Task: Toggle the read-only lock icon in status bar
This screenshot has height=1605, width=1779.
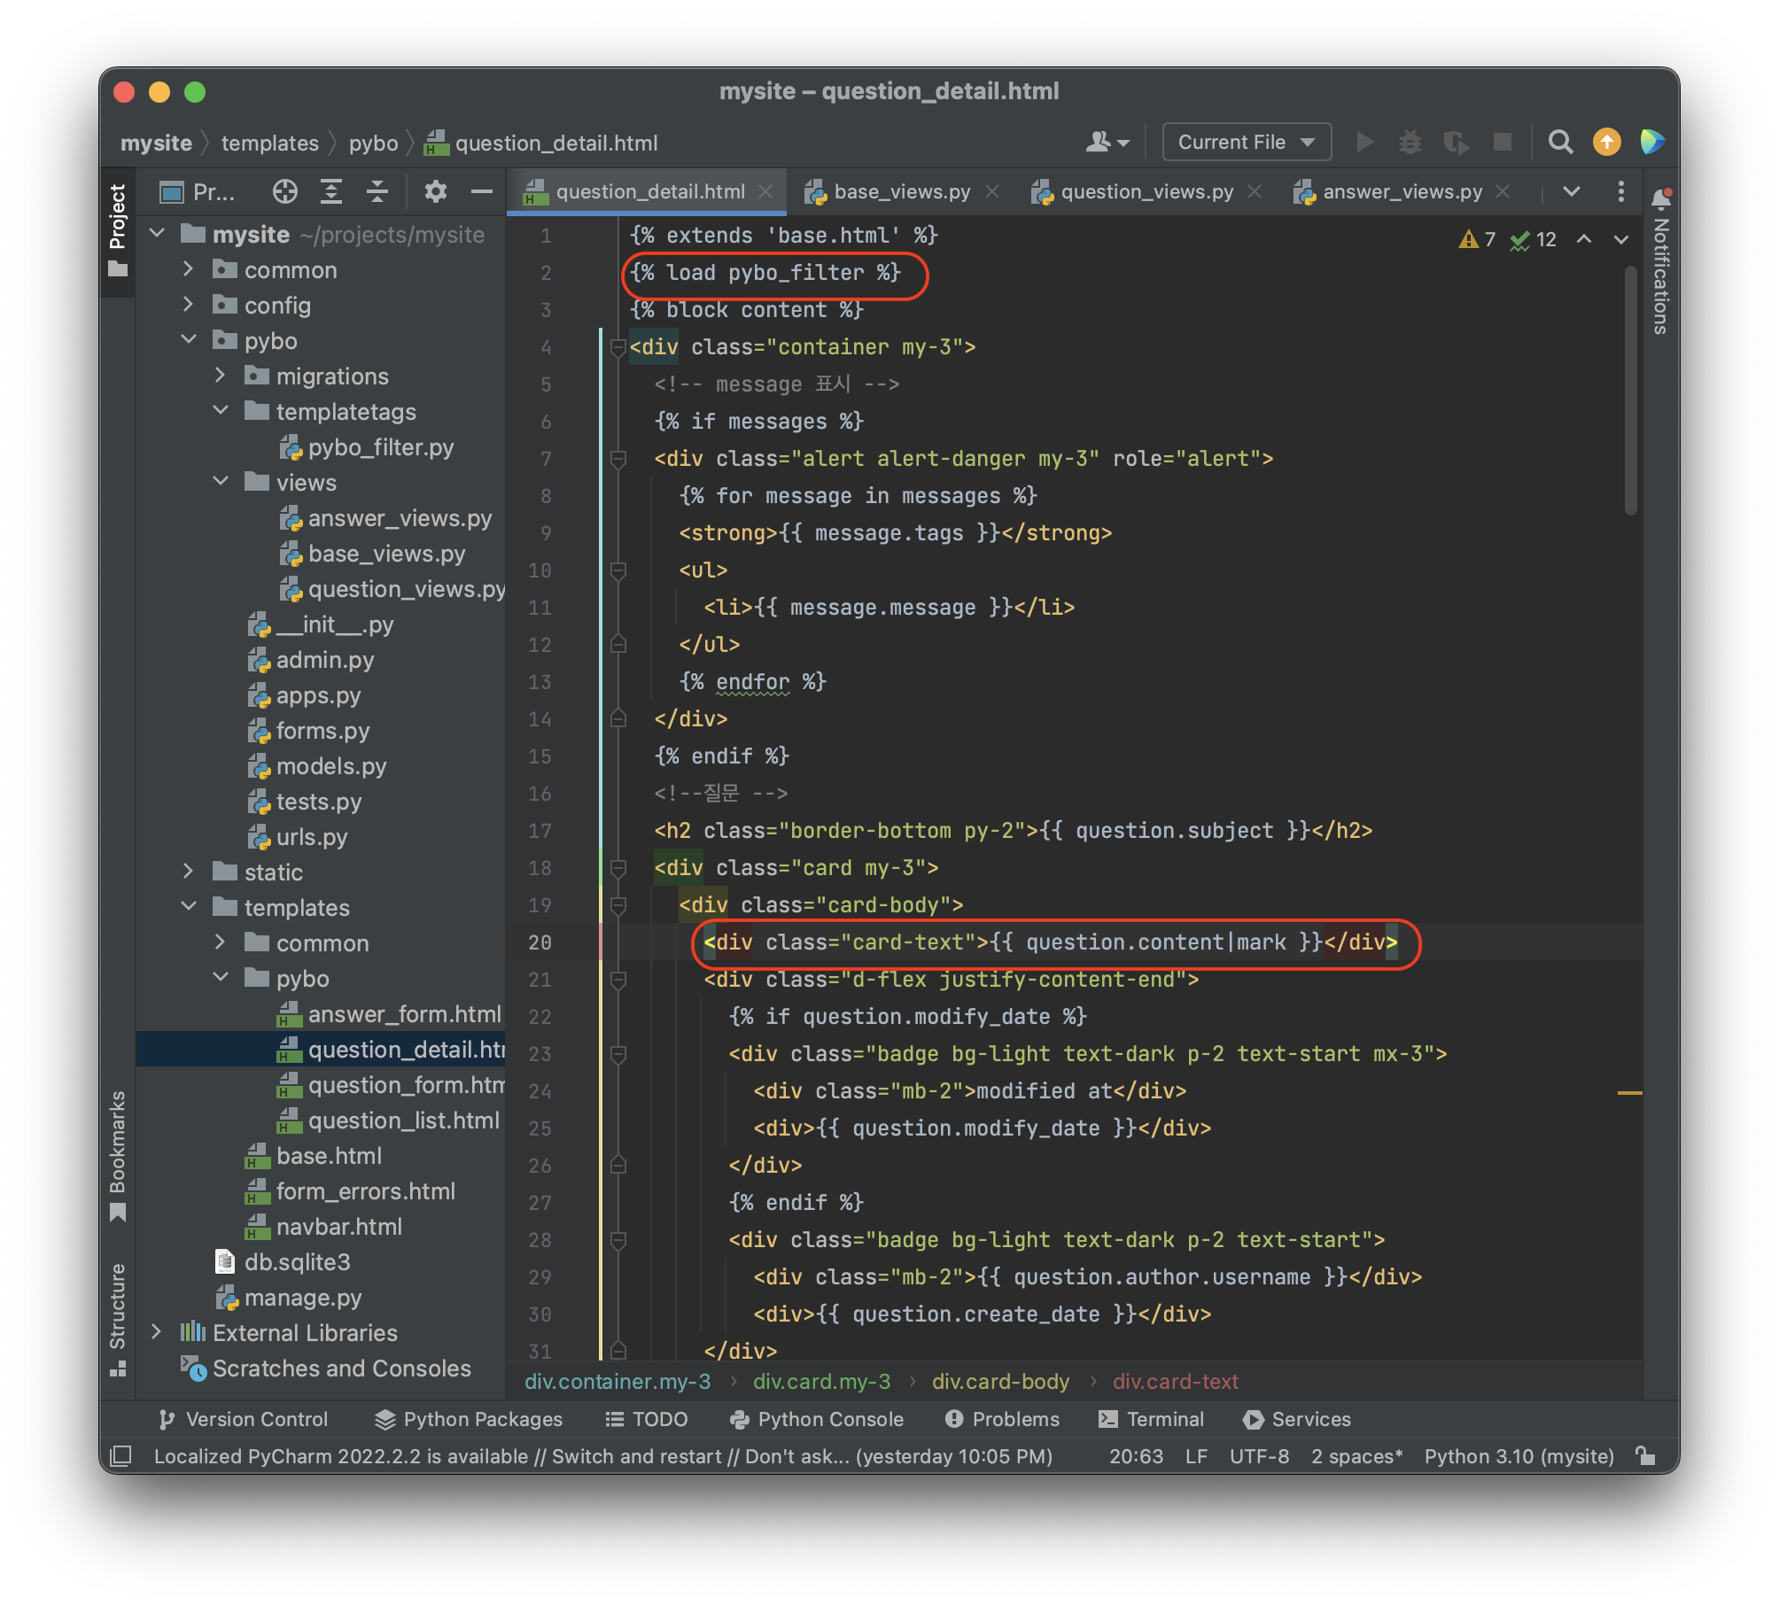Action: pos(1645,1456)
